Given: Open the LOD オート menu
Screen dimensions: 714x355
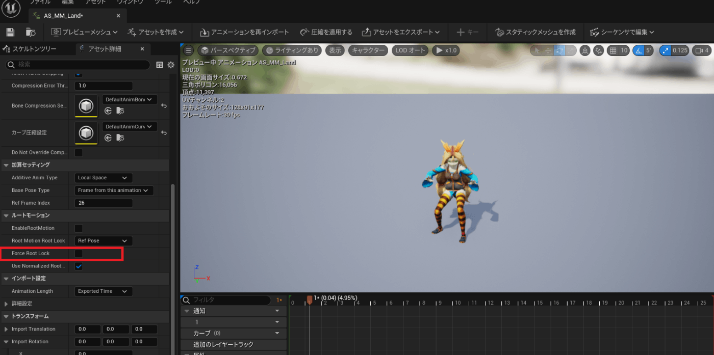Looking at the screenshot, I should [411, 50].
